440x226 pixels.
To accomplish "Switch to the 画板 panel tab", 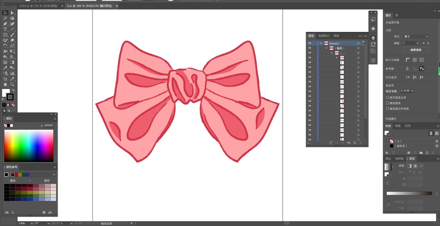I will pos(336,36).
